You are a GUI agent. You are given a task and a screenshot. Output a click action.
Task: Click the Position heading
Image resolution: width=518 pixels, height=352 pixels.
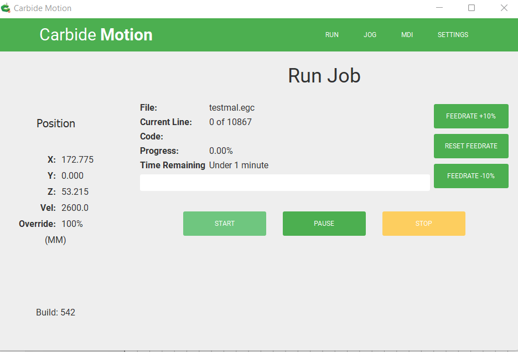56,123
